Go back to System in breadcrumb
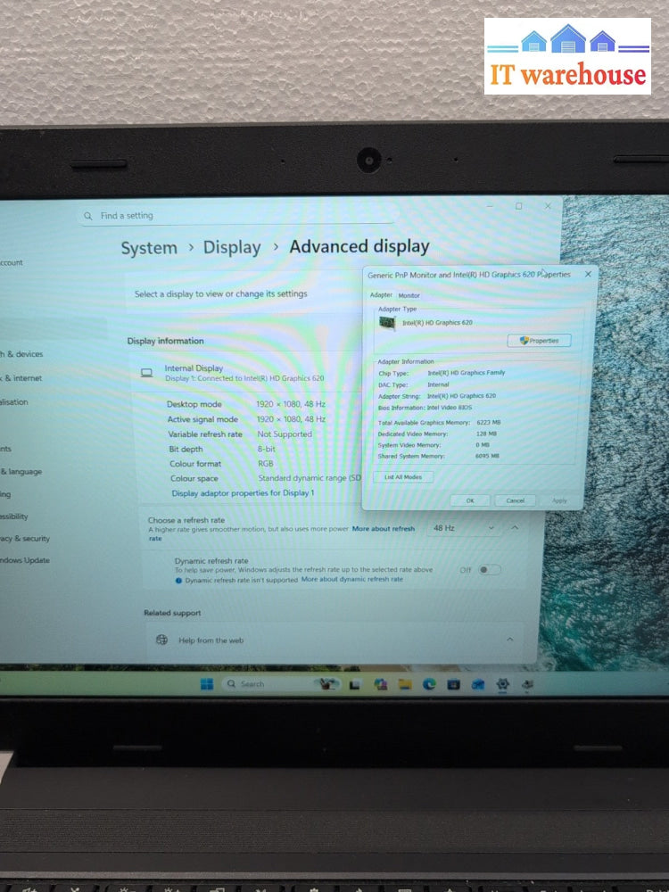Image resolution: width=669 pixels, height=892 pixels. [x=149, y=248]
